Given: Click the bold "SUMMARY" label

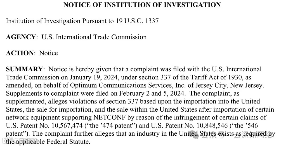Looking at the screenshot, I should (x=24, y=69).
